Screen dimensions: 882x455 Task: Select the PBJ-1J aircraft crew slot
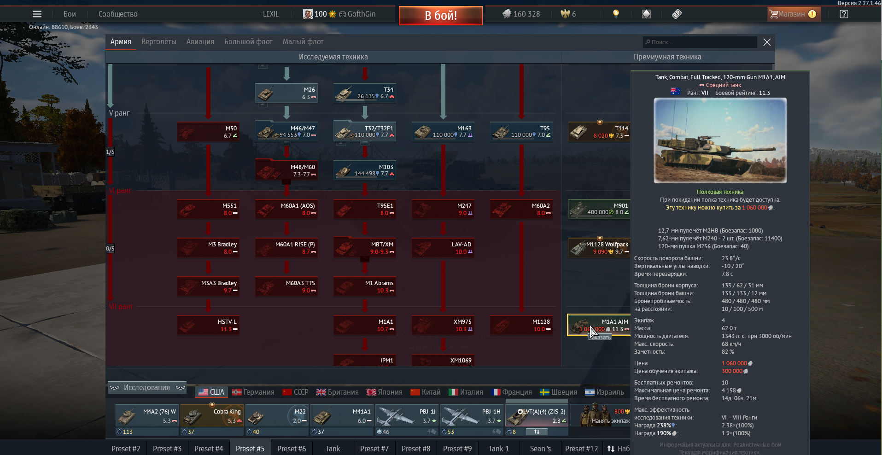407,415
